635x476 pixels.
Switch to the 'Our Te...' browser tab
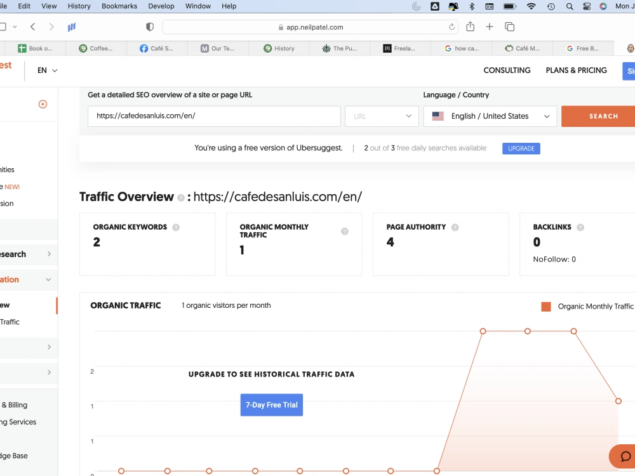[x=217, y=49]
